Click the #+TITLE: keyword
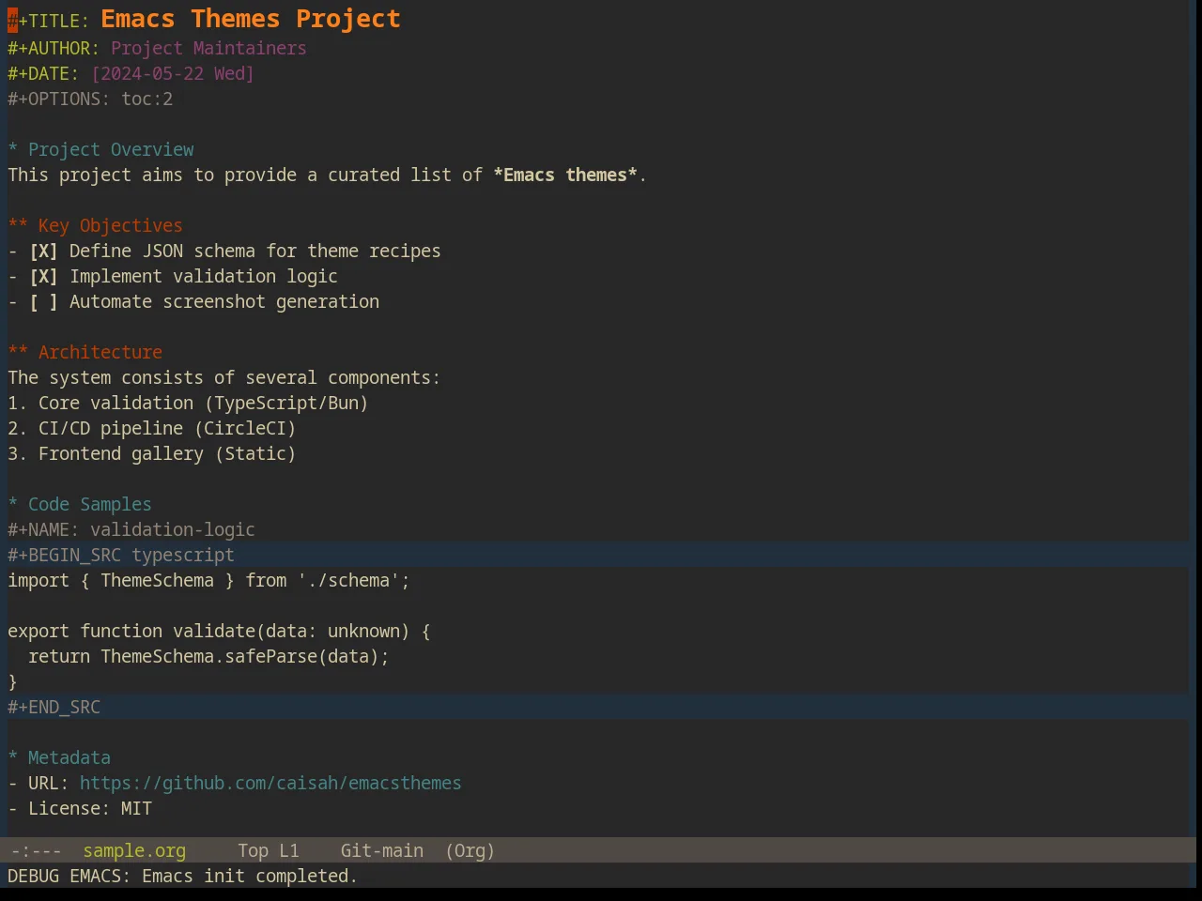 pos(49,22)
